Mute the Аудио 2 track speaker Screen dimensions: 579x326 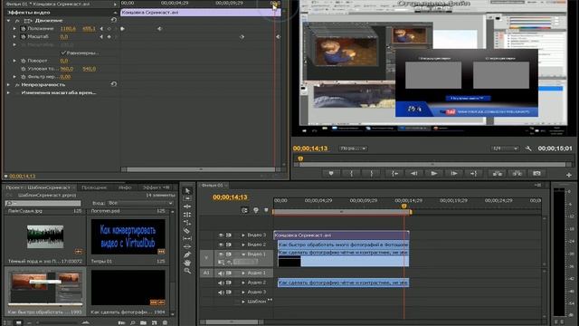tap(221, 283)
